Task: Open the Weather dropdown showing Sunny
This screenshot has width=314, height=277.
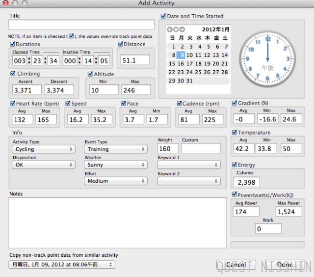Action: pos(116,165)
